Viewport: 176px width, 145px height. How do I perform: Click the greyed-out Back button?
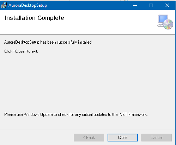[89, 138]
